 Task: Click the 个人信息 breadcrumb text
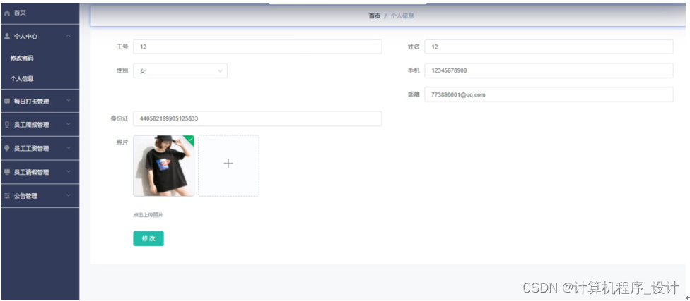(x=402, y=16)
